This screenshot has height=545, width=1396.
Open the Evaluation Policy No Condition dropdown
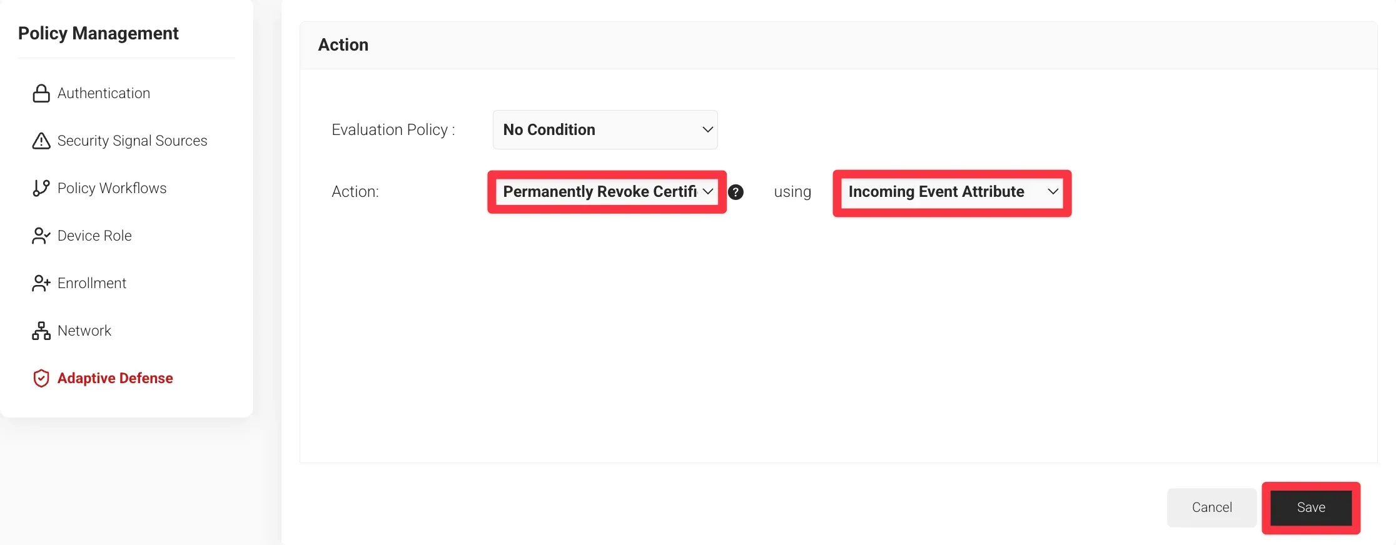605,130
